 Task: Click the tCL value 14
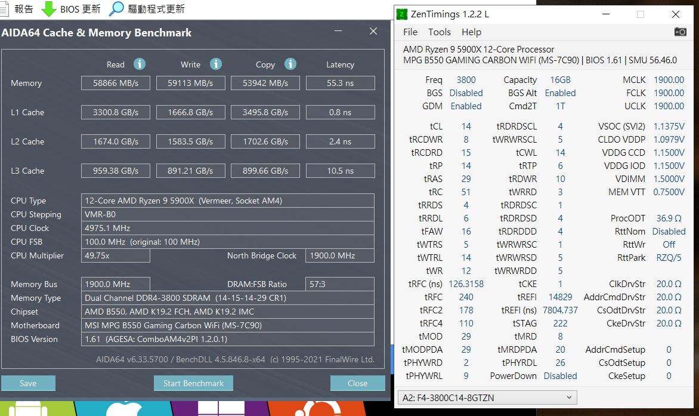click(466, 126)
